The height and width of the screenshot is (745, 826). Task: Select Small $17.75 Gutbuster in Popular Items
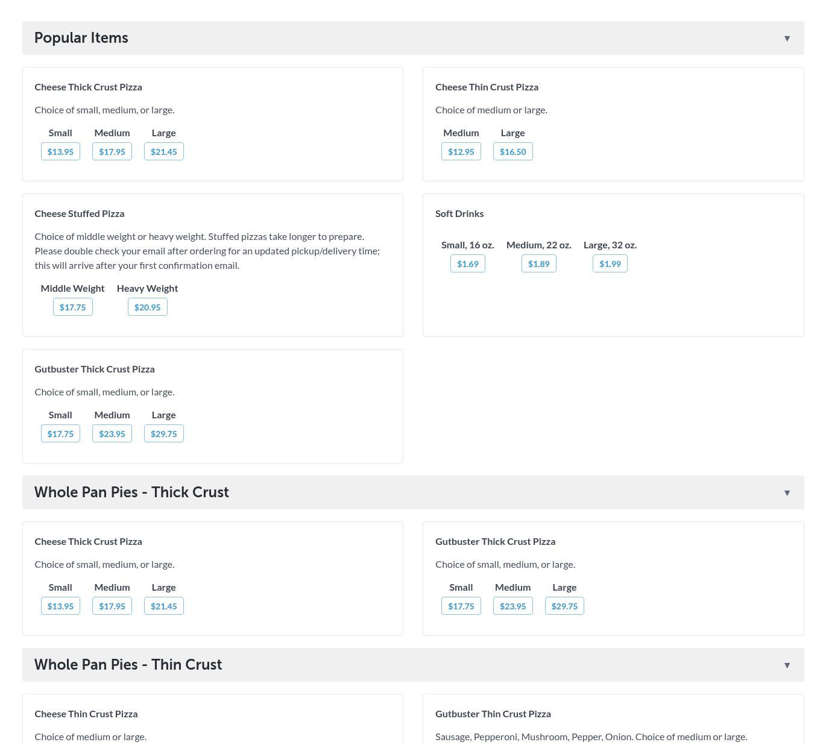pyautogui.click(x=60, y=434)
